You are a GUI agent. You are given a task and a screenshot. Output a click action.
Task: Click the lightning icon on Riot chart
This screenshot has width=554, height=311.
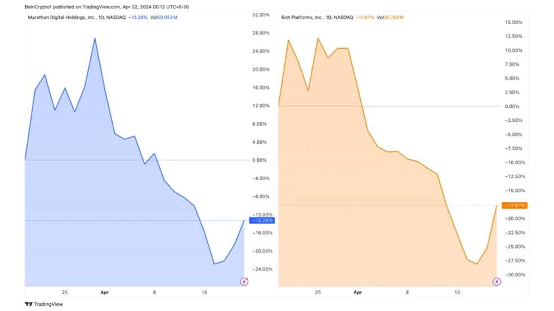[x=497, y=281]
